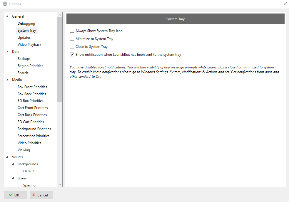Image resolution: width=289 pixels, height=202 pixels.
Task: Enable Always Show System Tray Icon checkbox
Action: click(72, 31)
